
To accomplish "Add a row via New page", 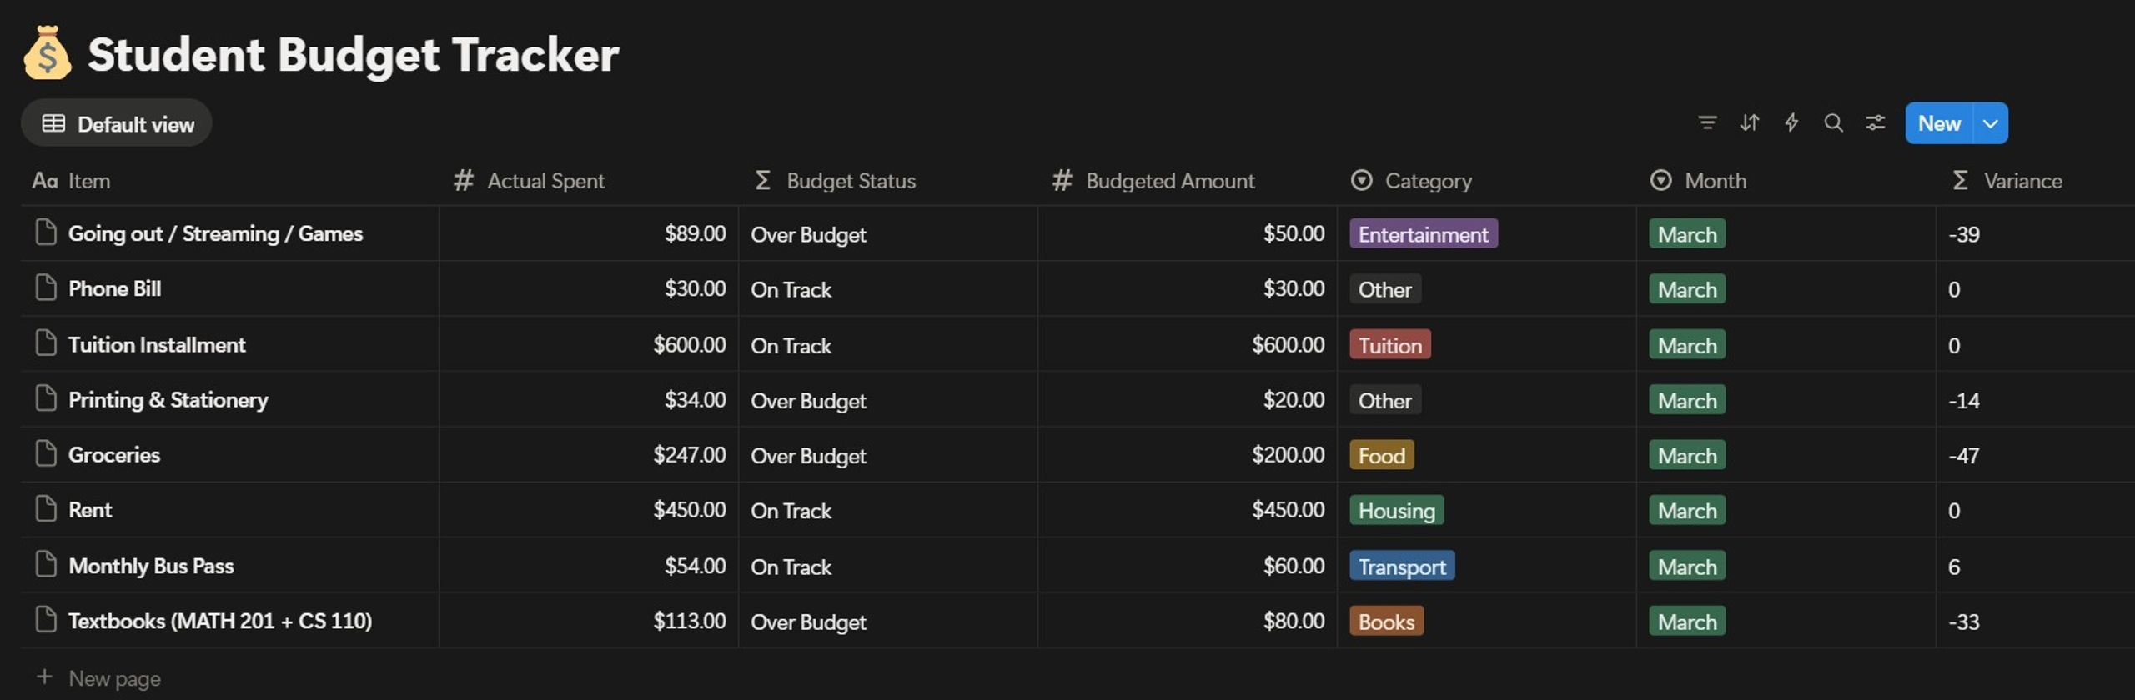I will click(98, 678).
